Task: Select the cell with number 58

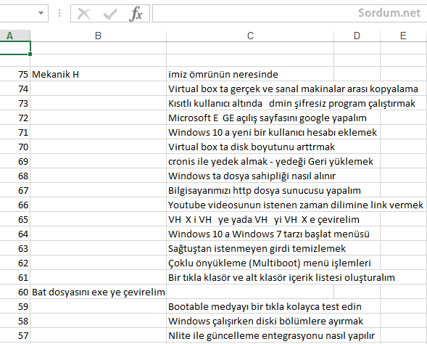Action: coord(15,321)
